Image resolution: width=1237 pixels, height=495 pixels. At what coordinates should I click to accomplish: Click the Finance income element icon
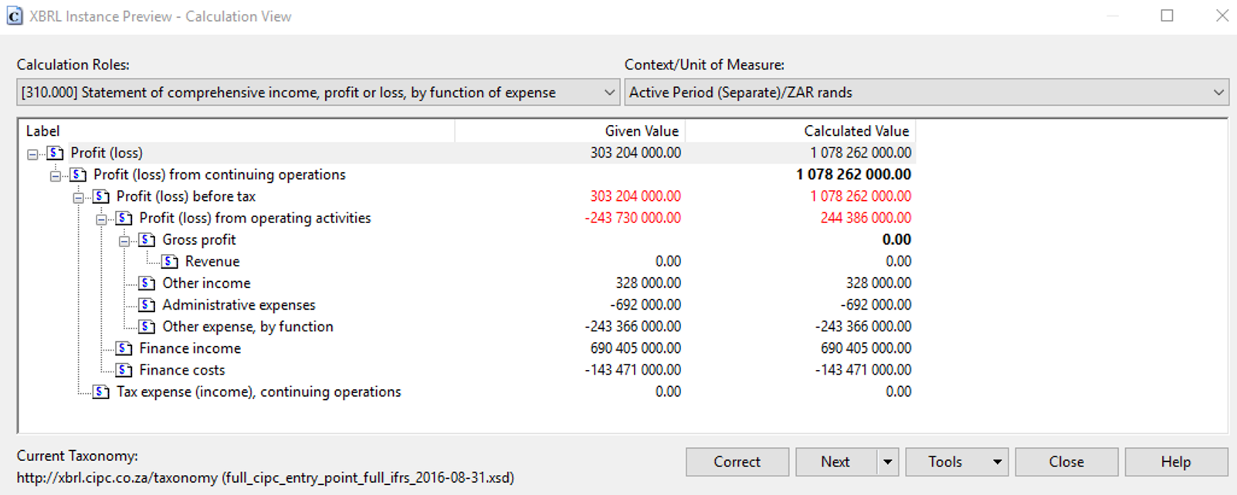point(124,348)
